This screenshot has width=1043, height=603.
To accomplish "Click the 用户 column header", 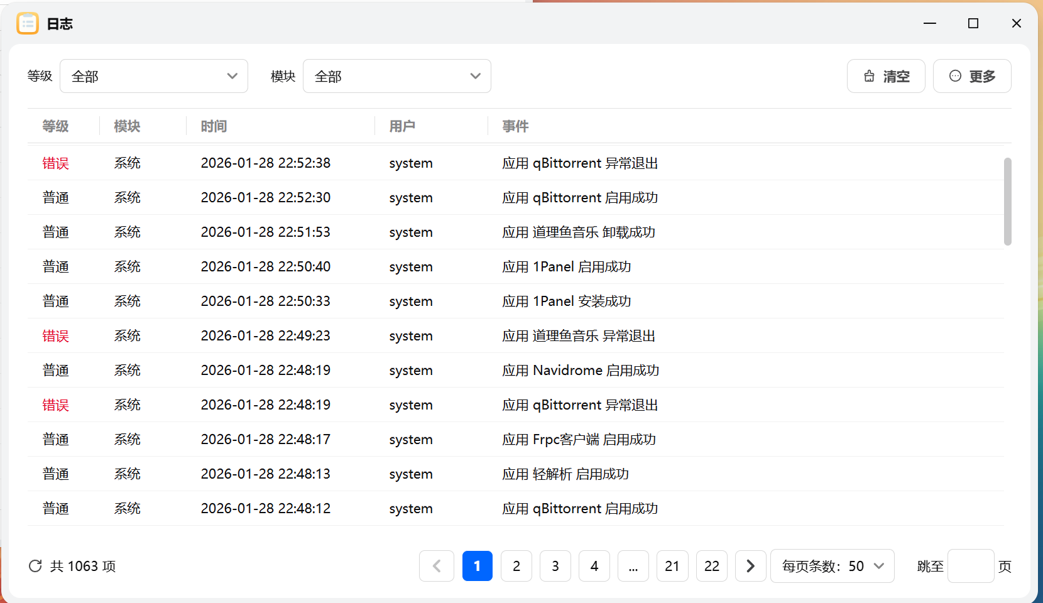I will point(402,126).
